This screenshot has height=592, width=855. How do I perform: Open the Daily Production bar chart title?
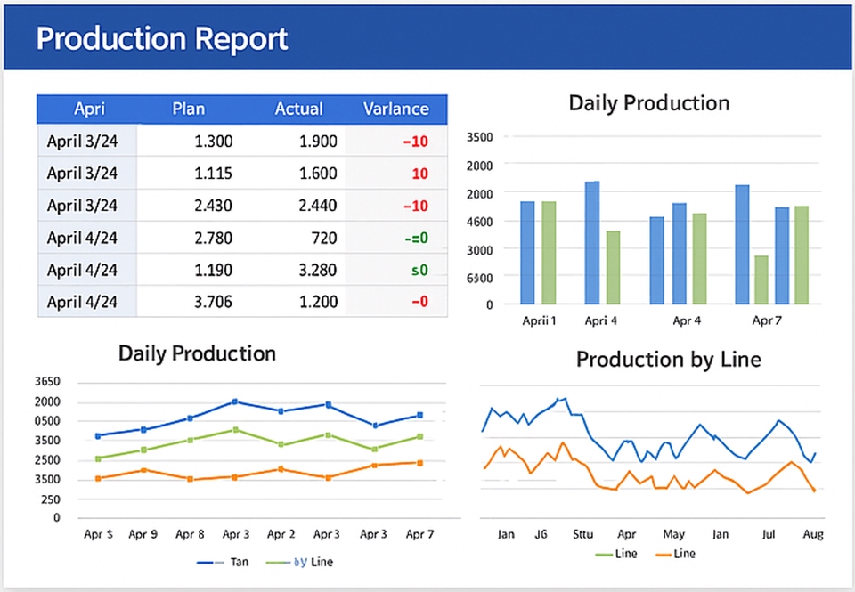pos(648,103)
